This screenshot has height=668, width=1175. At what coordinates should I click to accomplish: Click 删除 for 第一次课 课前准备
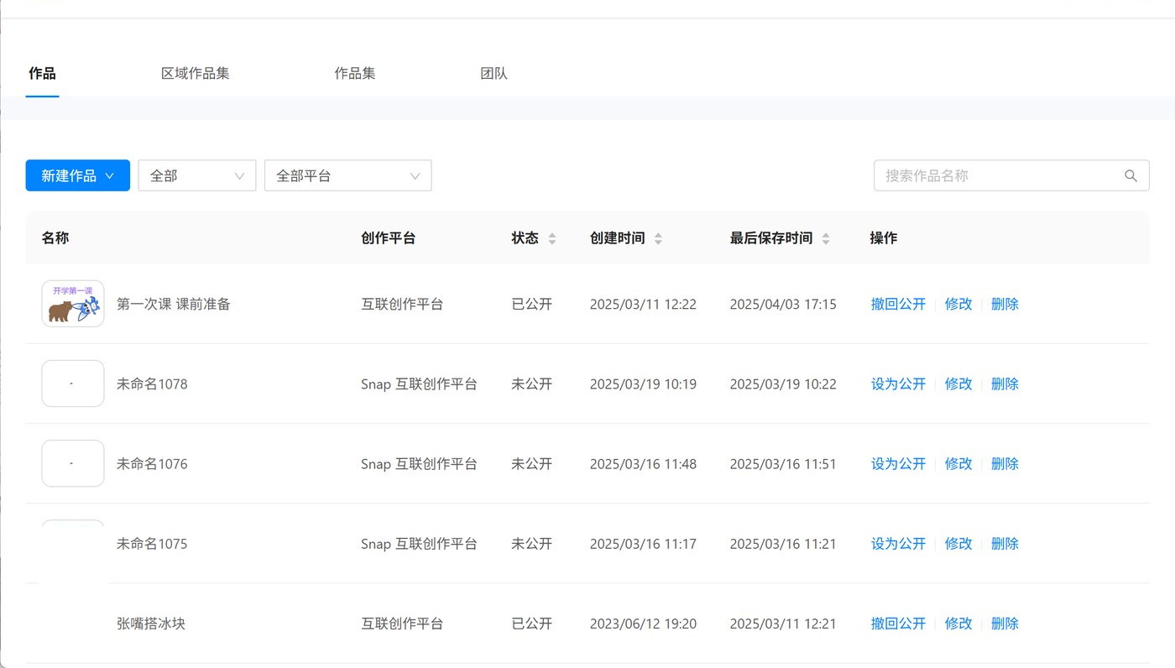(1005, 304)
